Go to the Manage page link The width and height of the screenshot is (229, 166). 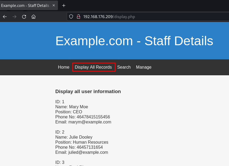click(x=143, y=67)
